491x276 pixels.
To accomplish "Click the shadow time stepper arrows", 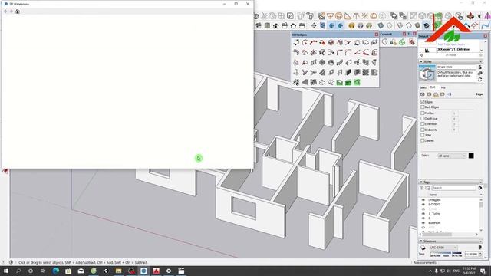I will coord(481,255).
